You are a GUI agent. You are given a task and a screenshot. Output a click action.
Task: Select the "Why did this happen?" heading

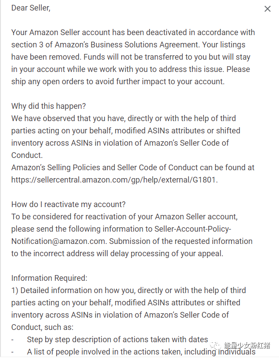tap(49, 106)
